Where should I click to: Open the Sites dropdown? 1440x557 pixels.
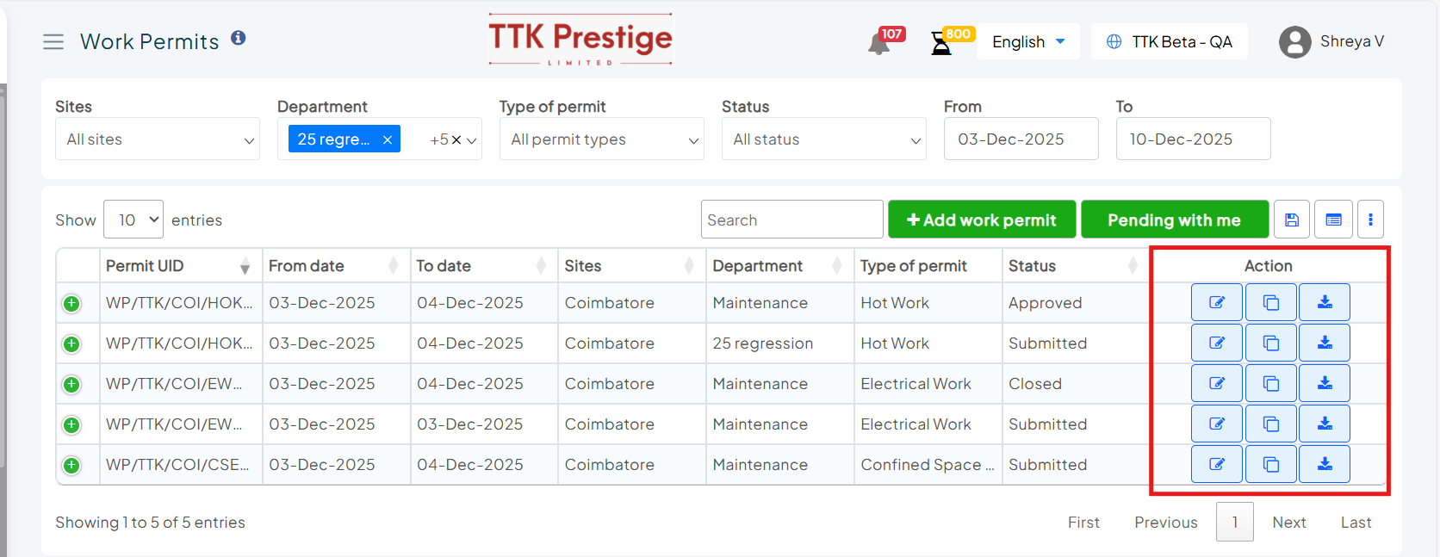coord(157,139)
